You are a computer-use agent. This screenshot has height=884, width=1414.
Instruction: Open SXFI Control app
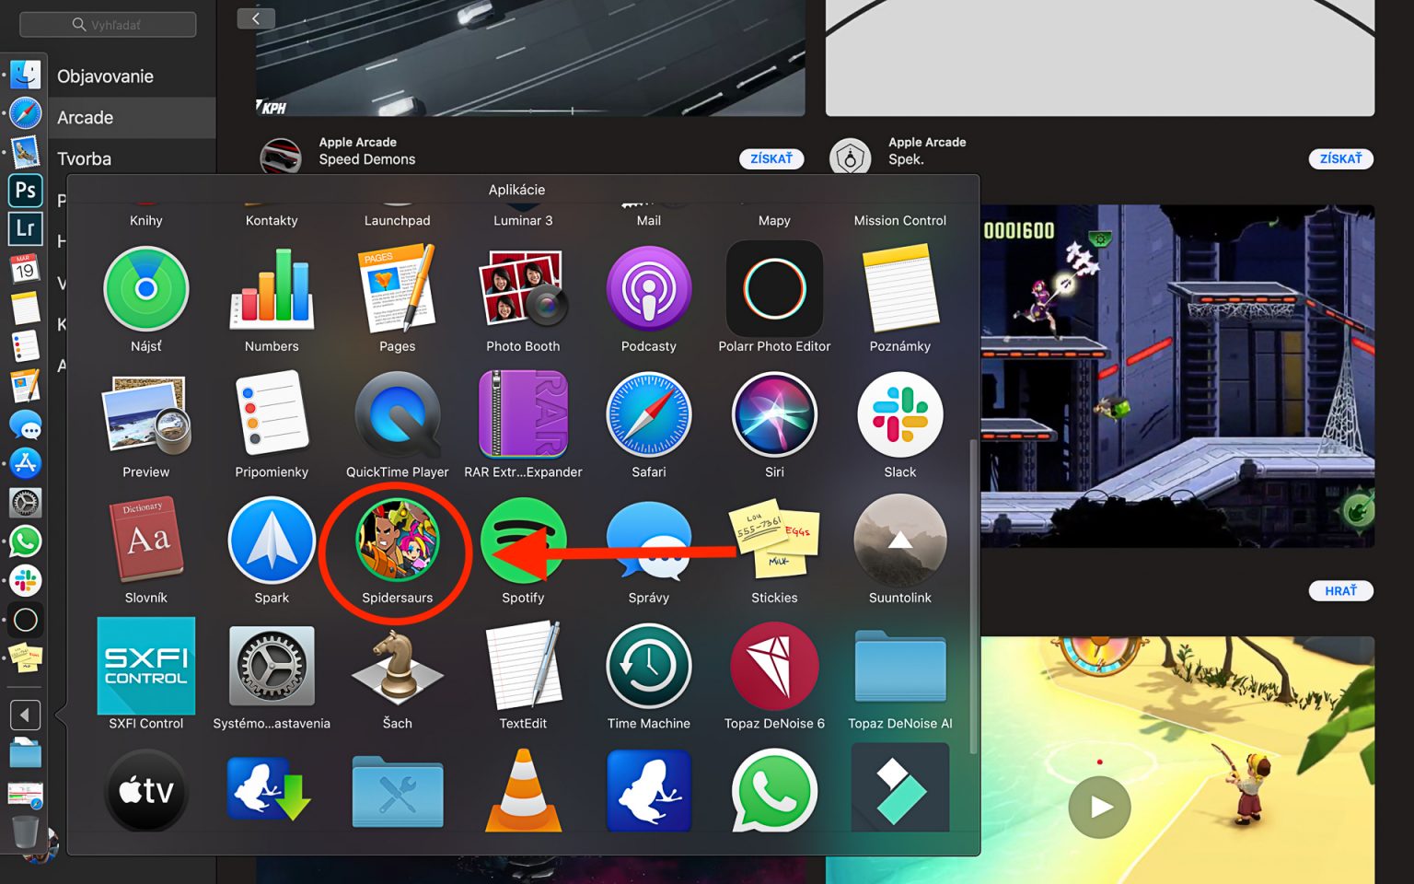[x=146, y=667]
